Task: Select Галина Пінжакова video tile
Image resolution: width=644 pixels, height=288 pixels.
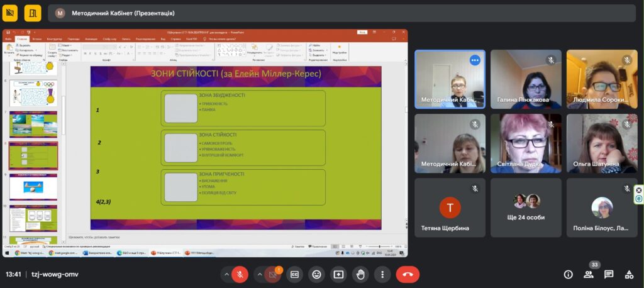Action: coord(526,79)
